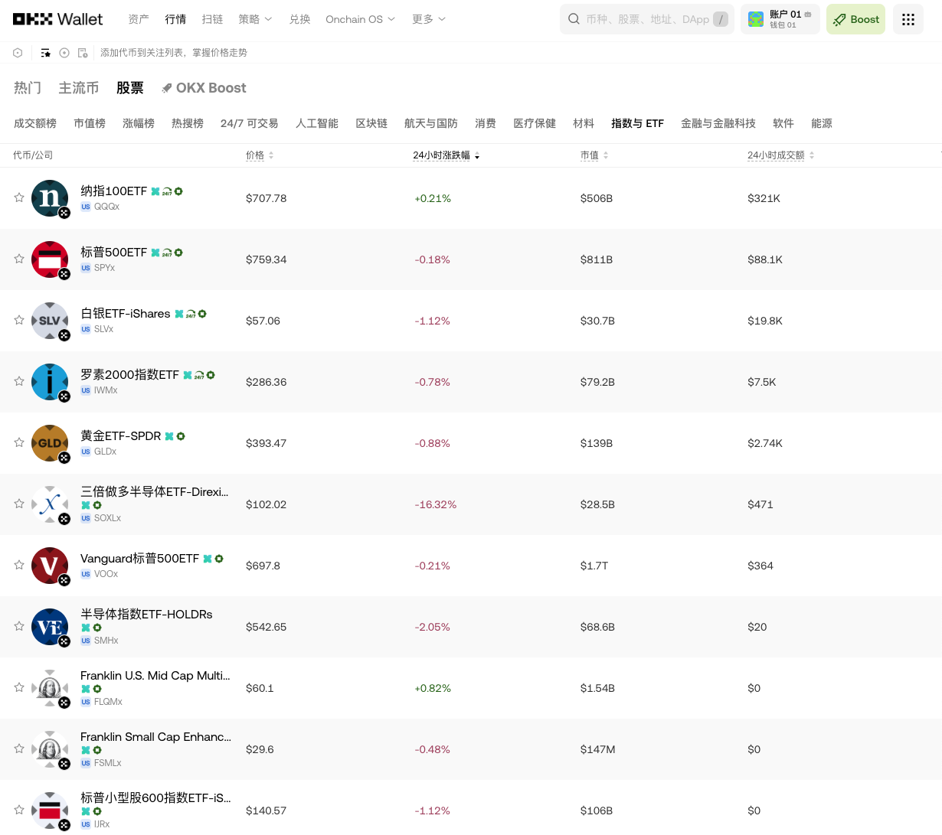Sort by 24小时成交额 column
942x835 pixels.
tap(781, 155)
